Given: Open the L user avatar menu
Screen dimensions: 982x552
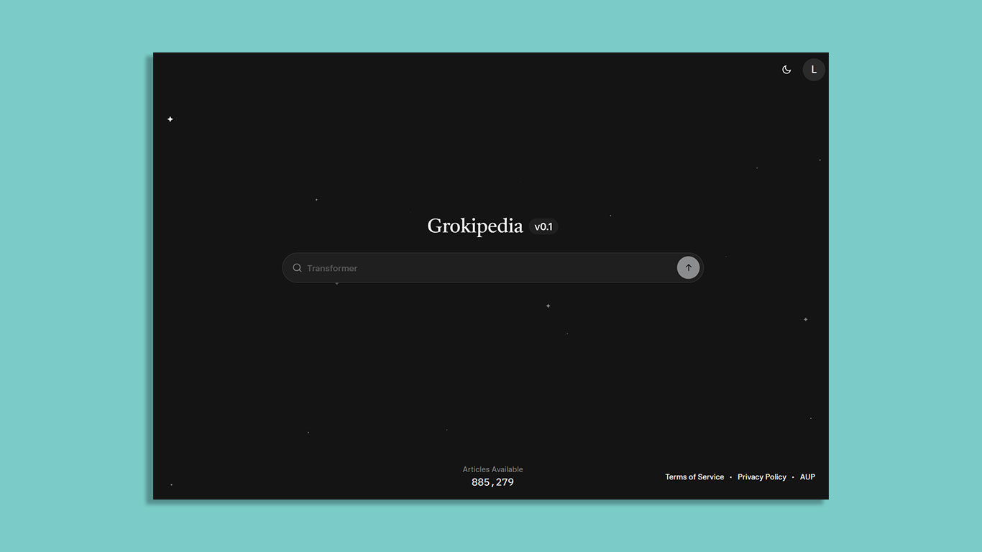Looking at the screenshot, I should coord(814,70).
